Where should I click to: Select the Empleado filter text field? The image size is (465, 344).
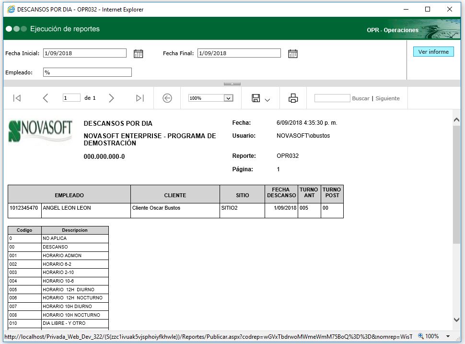point(87,72)
